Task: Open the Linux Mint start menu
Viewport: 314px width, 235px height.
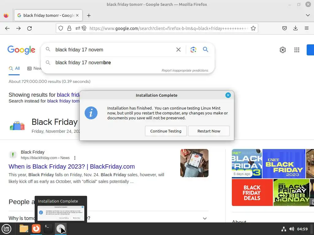Action: [6, 229]
